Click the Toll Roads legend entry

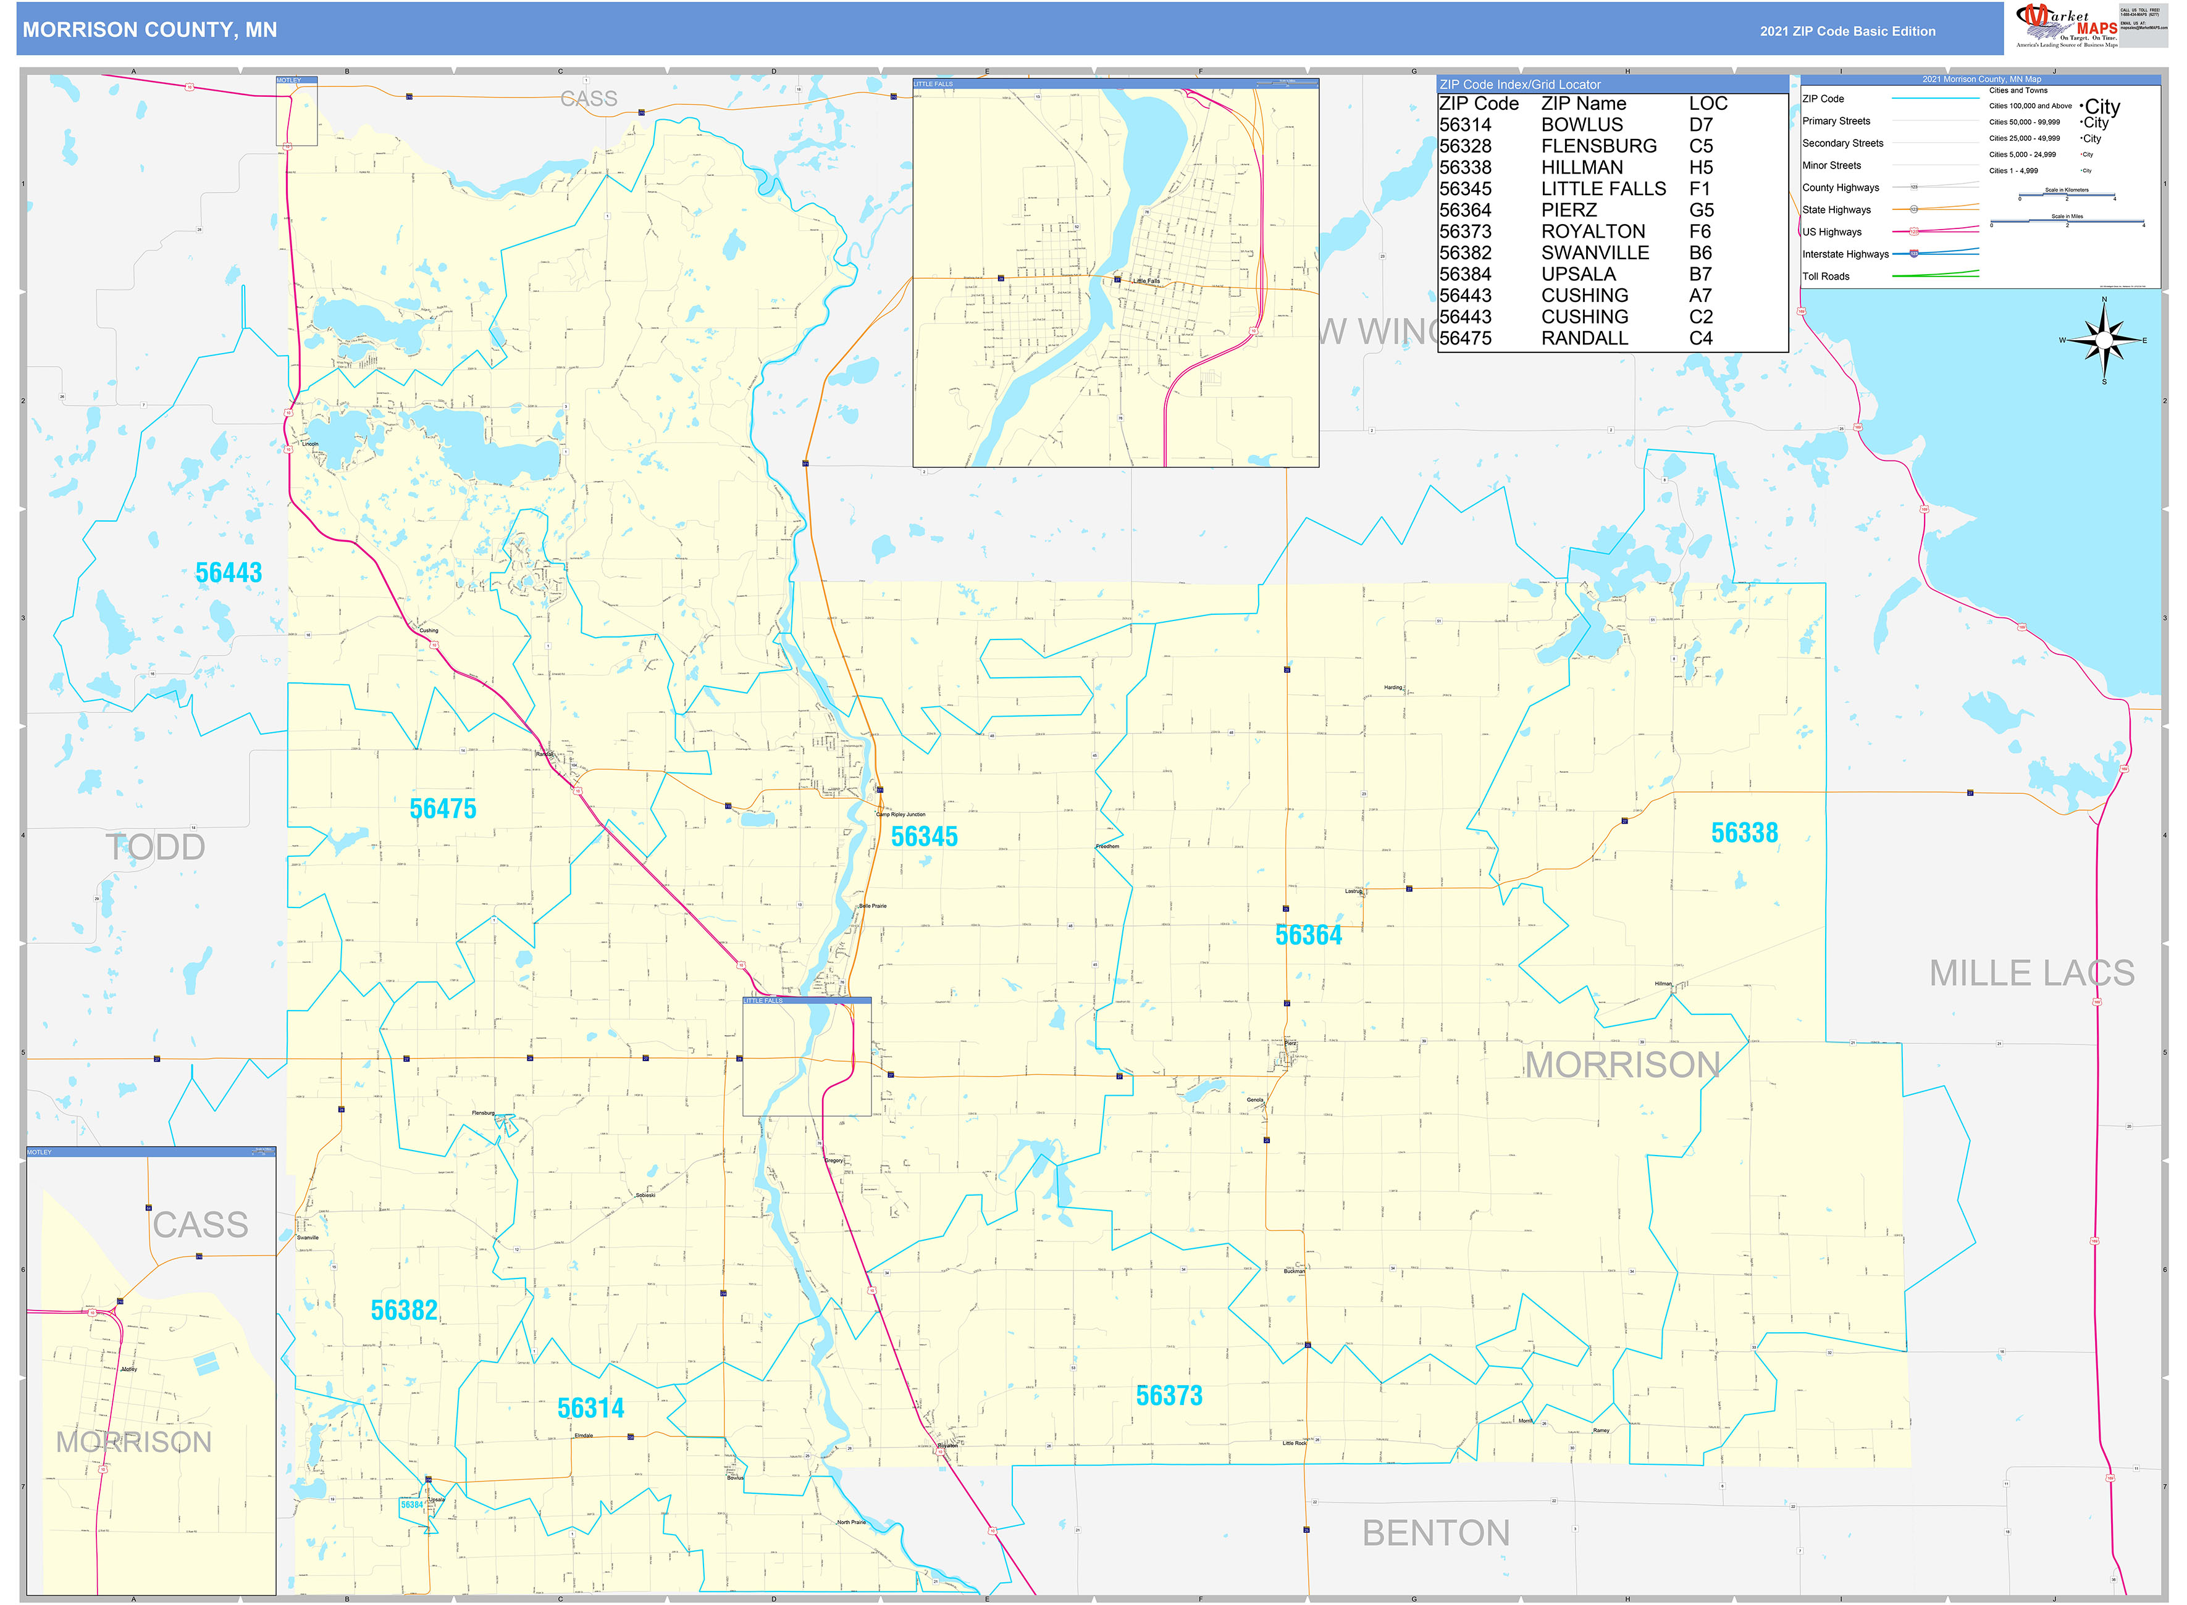point(1826,277)
